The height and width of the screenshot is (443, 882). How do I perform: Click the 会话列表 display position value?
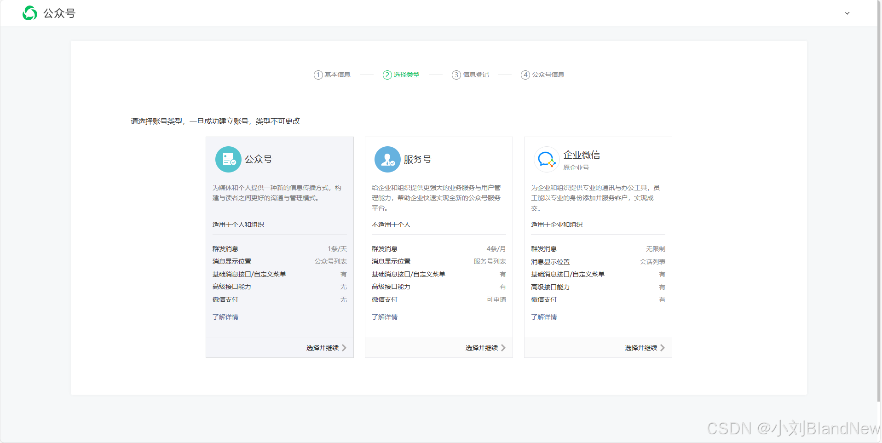point(652,262)
